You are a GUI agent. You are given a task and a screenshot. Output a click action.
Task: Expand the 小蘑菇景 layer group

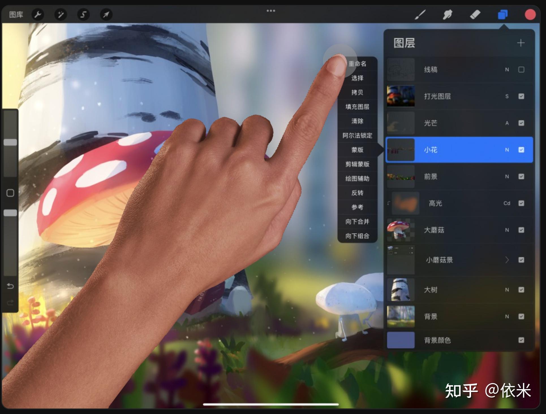click(x=507, y=260)
